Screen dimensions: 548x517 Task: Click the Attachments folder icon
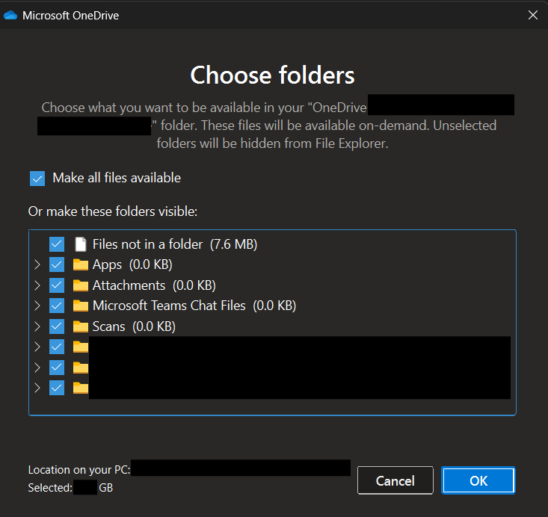point(81,285)
